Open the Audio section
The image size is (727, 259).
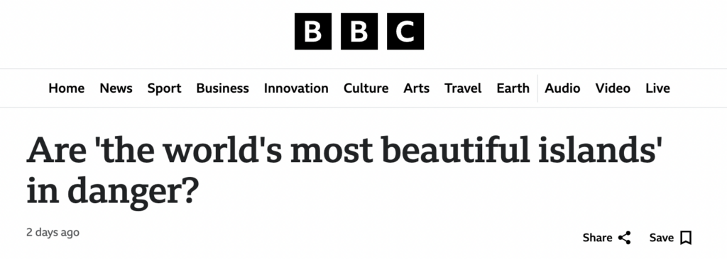(562, 88)
